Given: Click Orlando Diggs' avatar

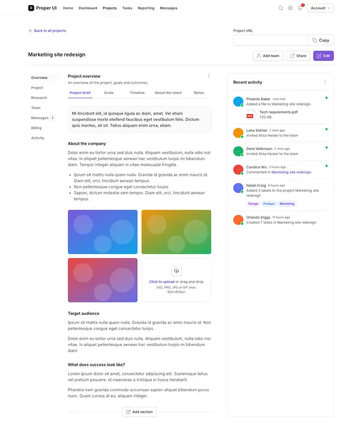Looking at the screenshot, I should click(238, 220).
